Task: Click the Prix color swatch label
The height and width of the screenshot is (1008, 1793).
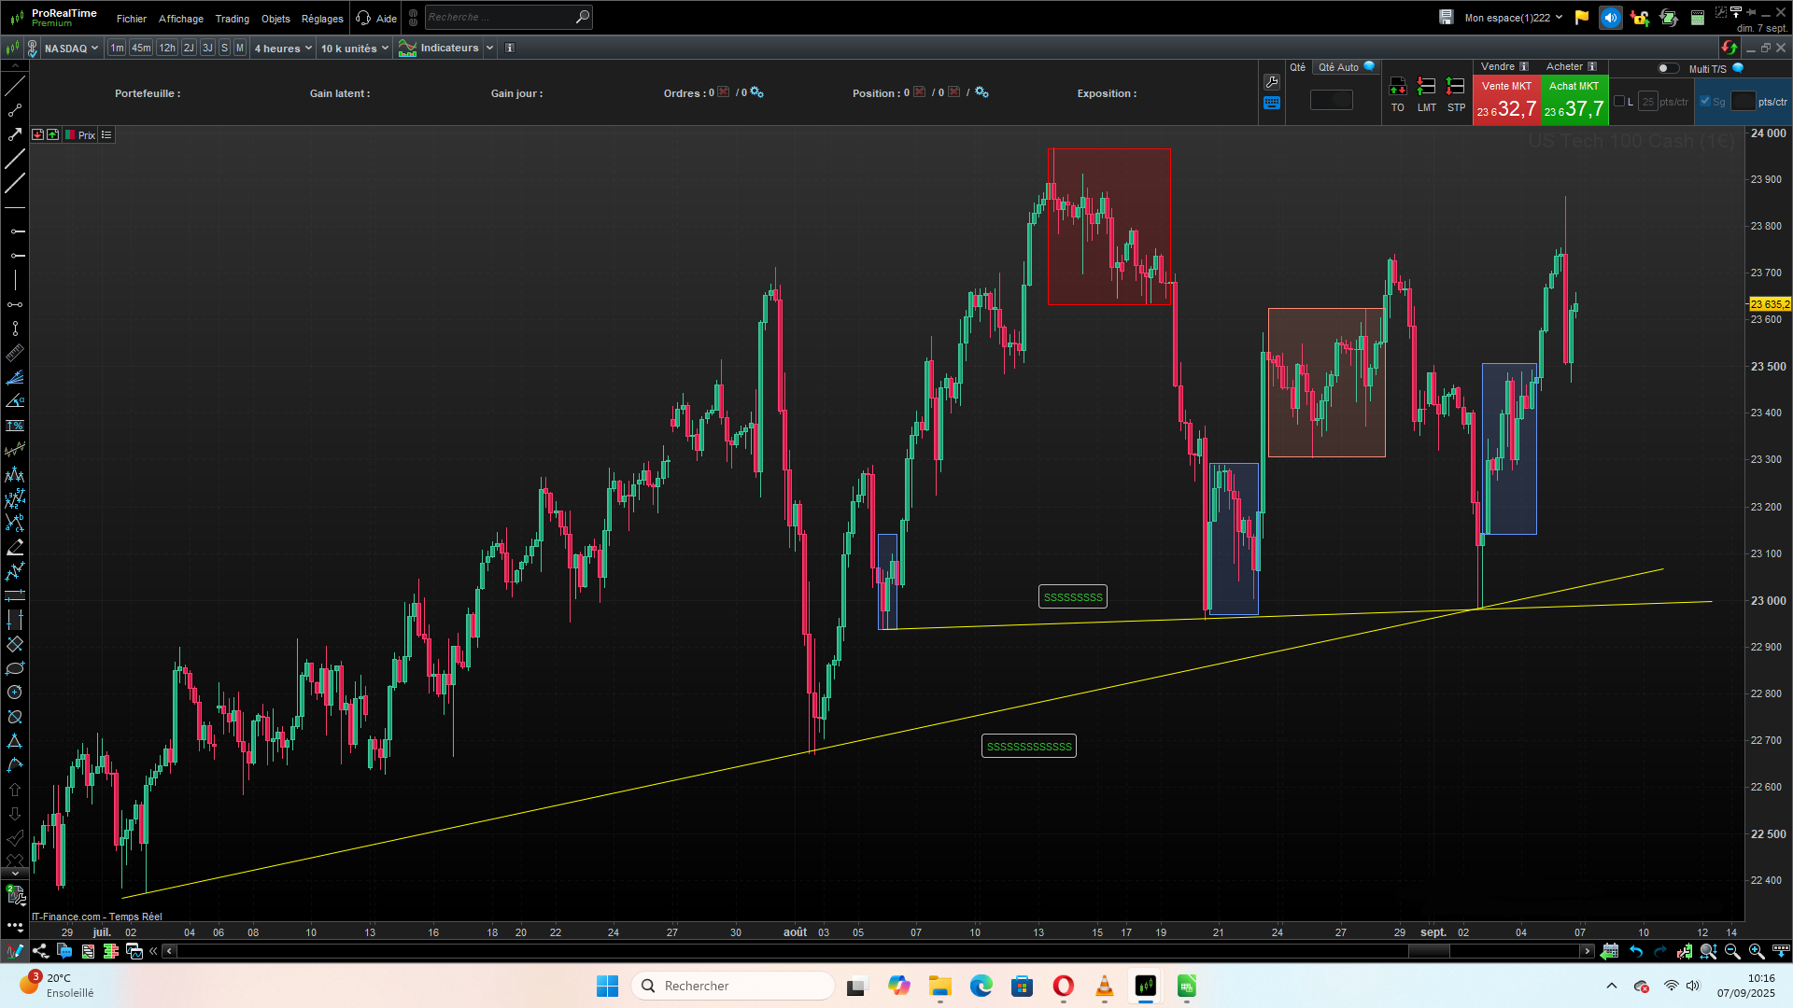Action: (81, 135)
